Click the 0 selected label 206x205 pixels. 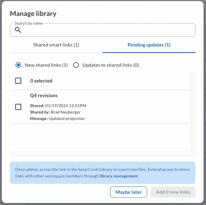(x=41, y=81)
